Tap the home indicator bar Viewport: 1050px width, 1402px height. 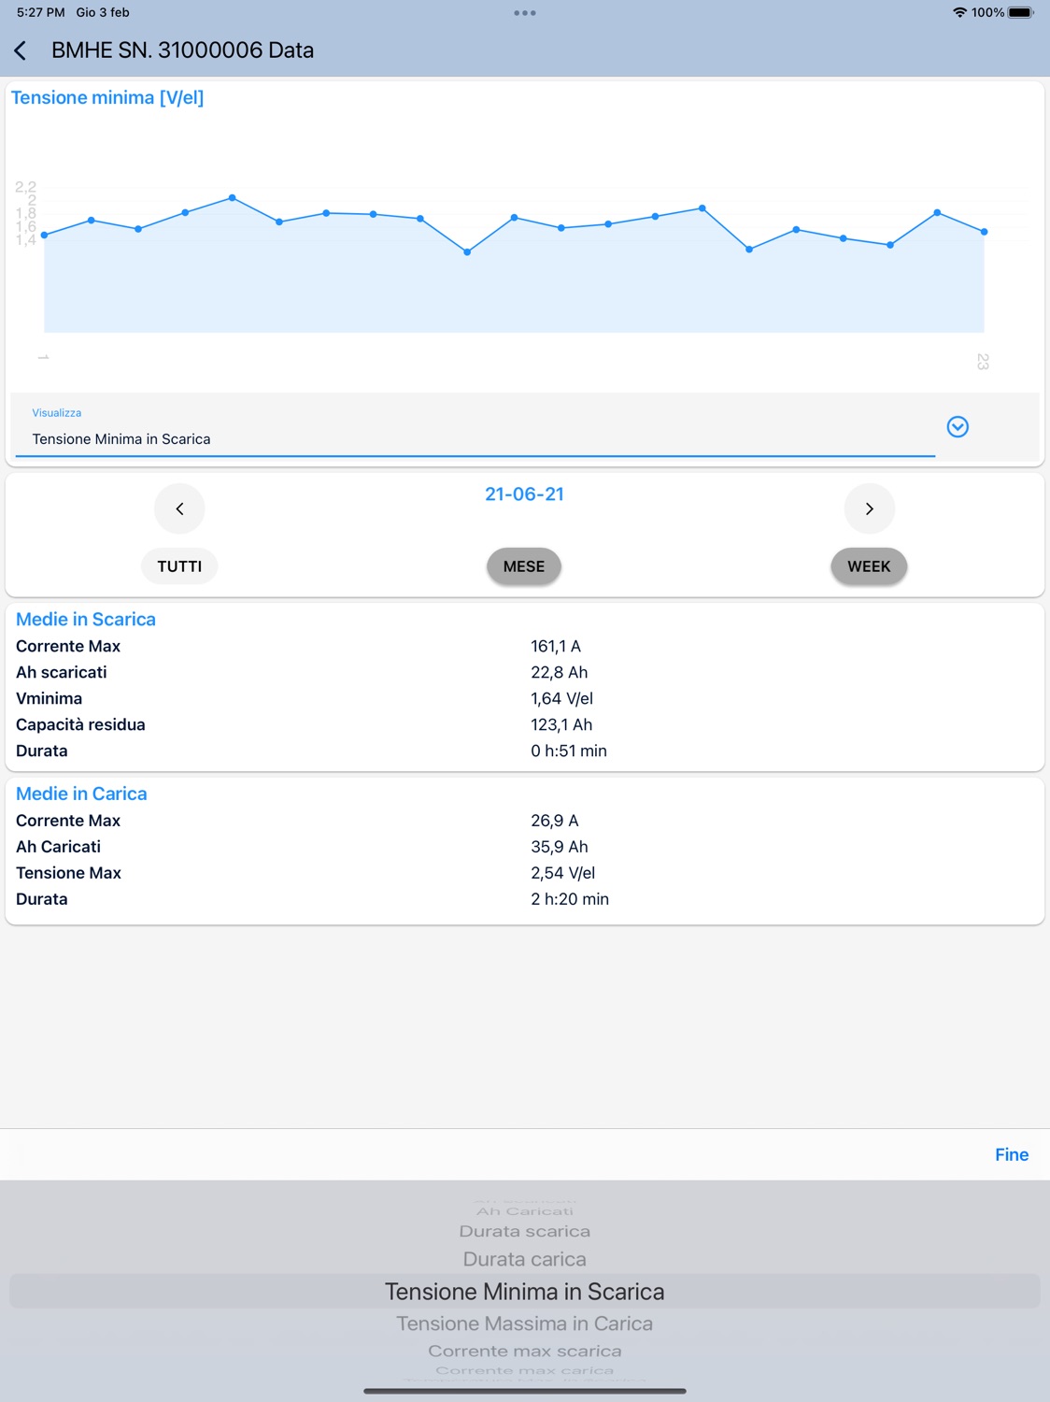click(x=525, y=1391)
